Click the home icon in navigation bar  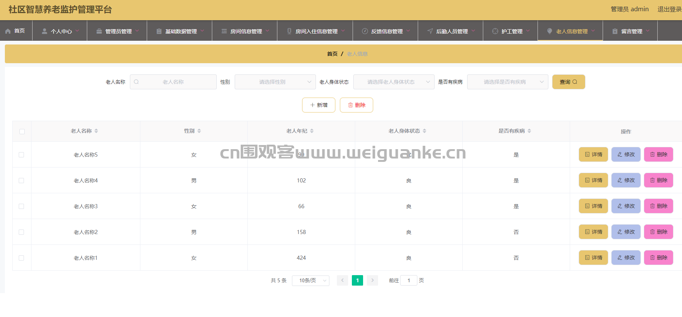8,31
